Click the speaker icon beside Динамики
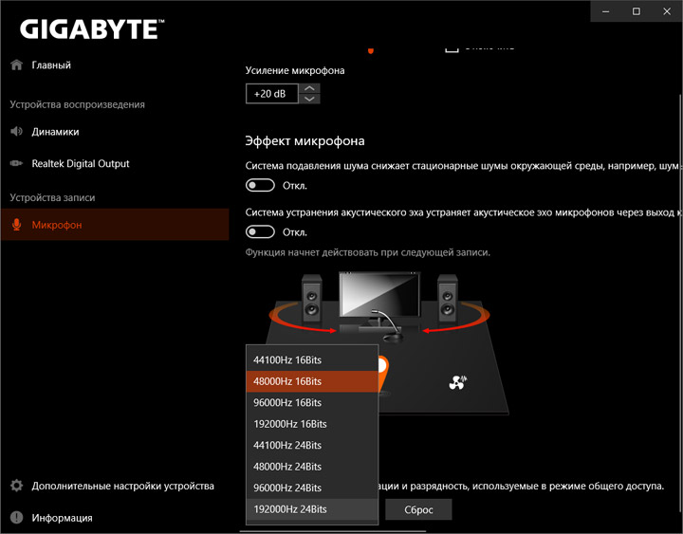683x534 pixels. 16,132
